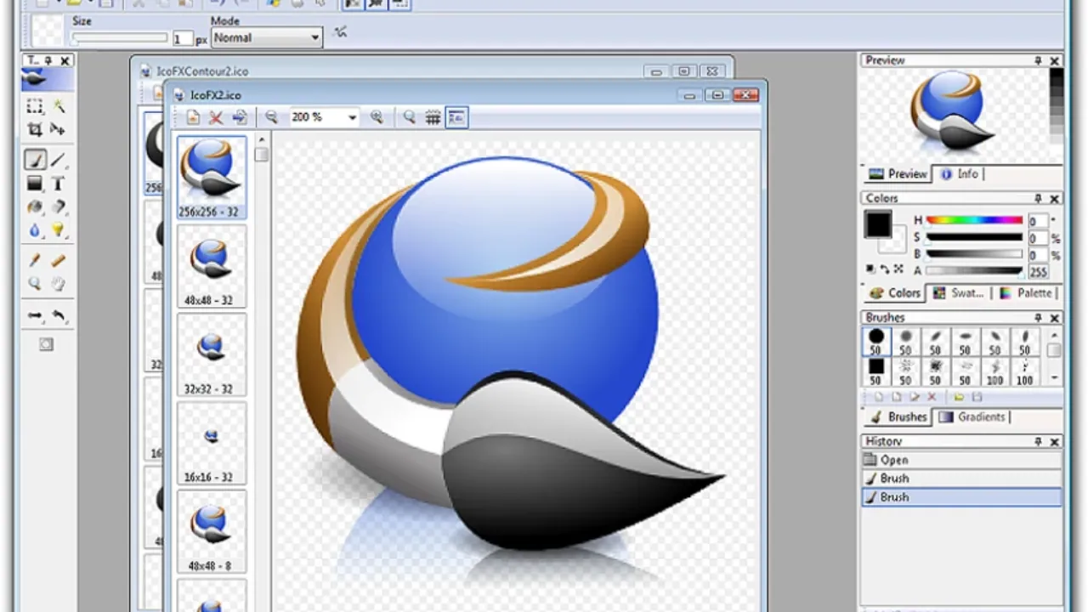The height and width of the screenshot is (612, 1088).
Task: Toggle the pin on the toolbox panel
Action: (48, 60)
